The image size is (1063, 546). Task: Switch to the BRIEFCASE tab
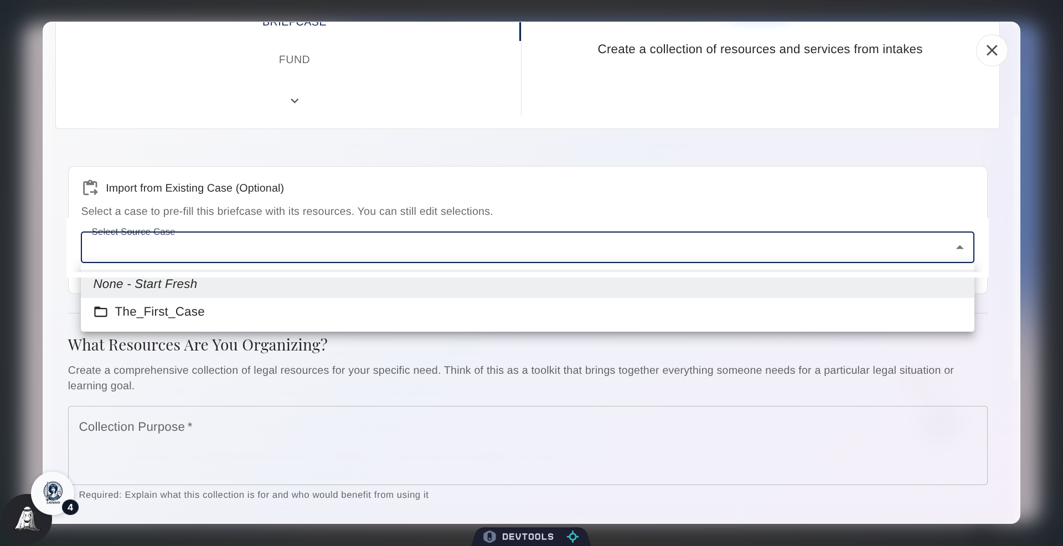click(x=294, y=23)
